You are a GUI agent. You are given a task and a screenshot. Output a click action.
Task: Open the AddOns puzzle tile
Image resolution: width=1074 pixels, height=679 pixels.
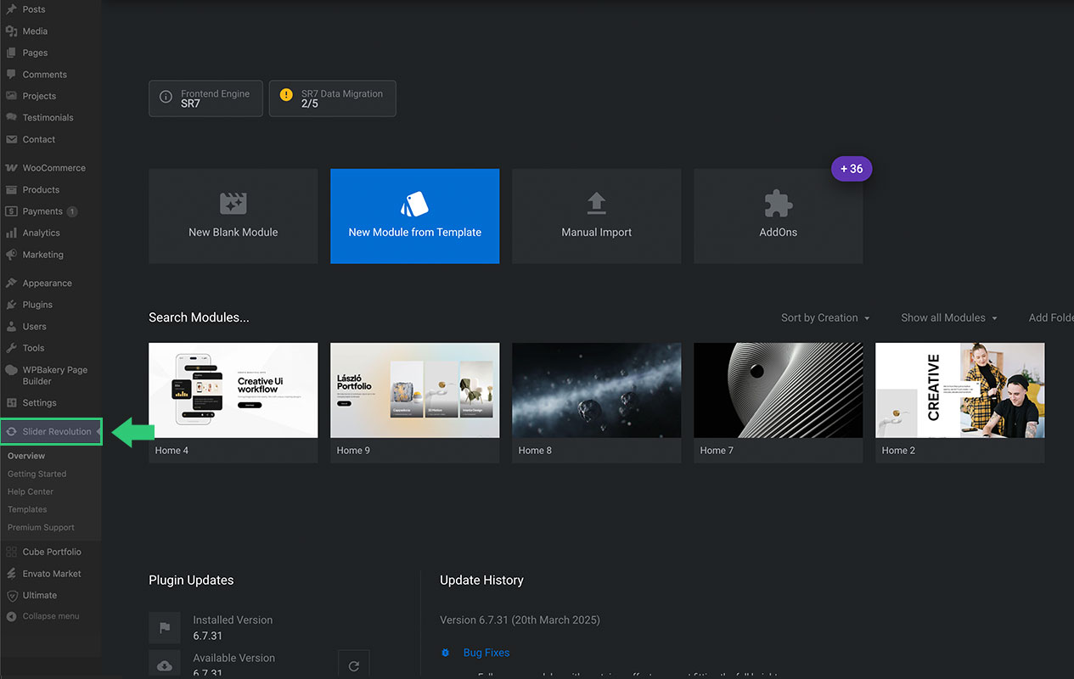point(778,216)
